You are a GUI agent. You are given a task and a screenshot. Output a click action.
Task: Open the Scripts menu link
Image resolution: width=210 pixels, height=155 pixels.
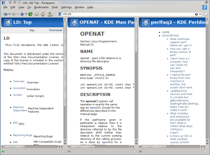coord(17,95)
